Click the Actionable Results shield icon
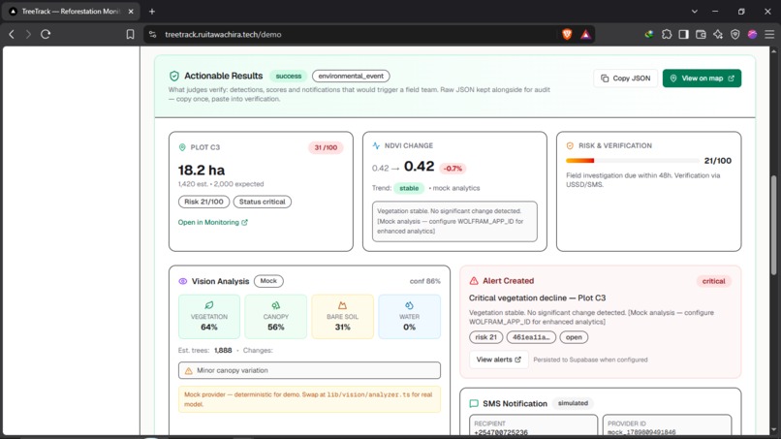The width and height of the screenshot is (781, 439). pos(173,76)
